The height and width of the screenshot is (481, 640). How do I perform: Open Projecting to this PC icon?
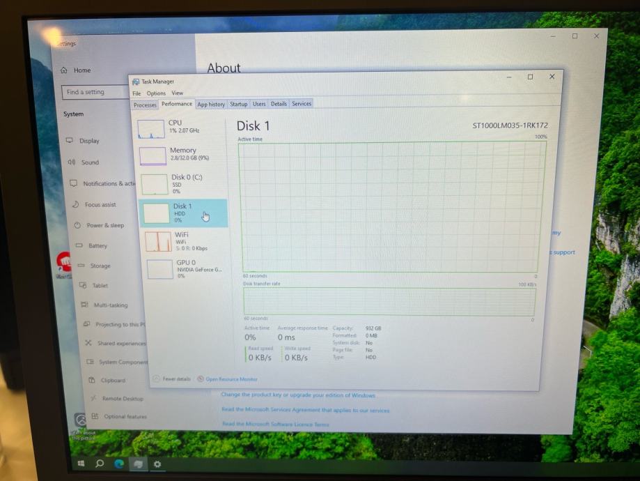coord(86,324)
